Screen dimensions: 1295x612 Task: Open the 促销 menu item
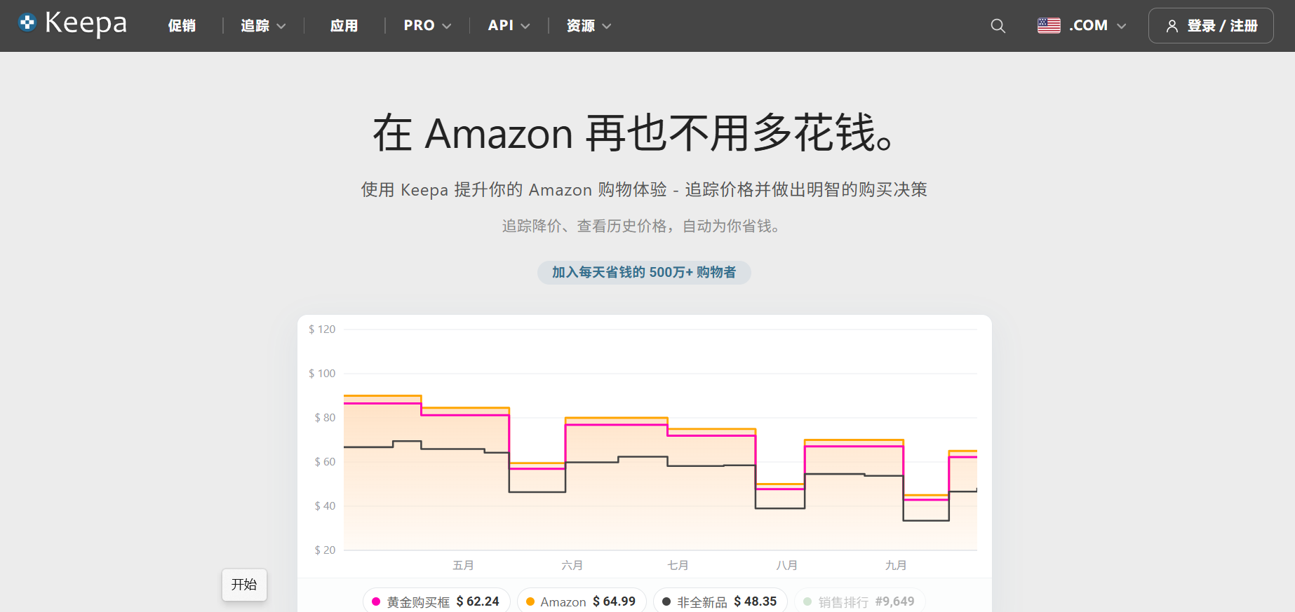coord(182,26)
